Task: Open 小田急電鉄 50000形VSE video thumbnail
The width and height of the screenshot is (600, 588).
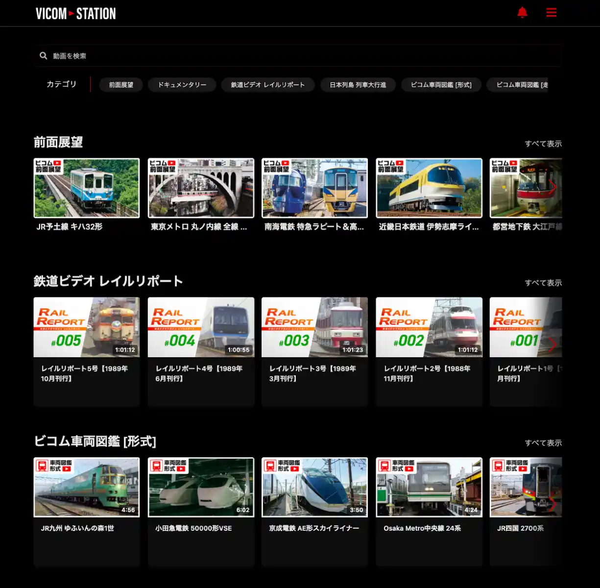Action: point(201,487)
